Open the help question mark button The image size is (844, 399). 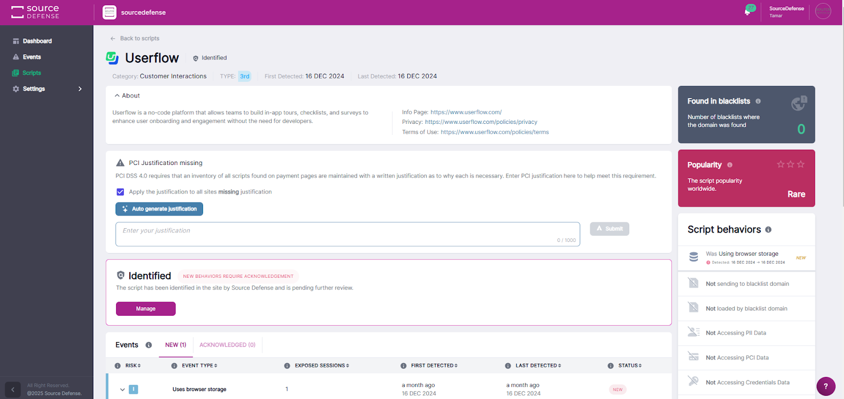(826, 386)
